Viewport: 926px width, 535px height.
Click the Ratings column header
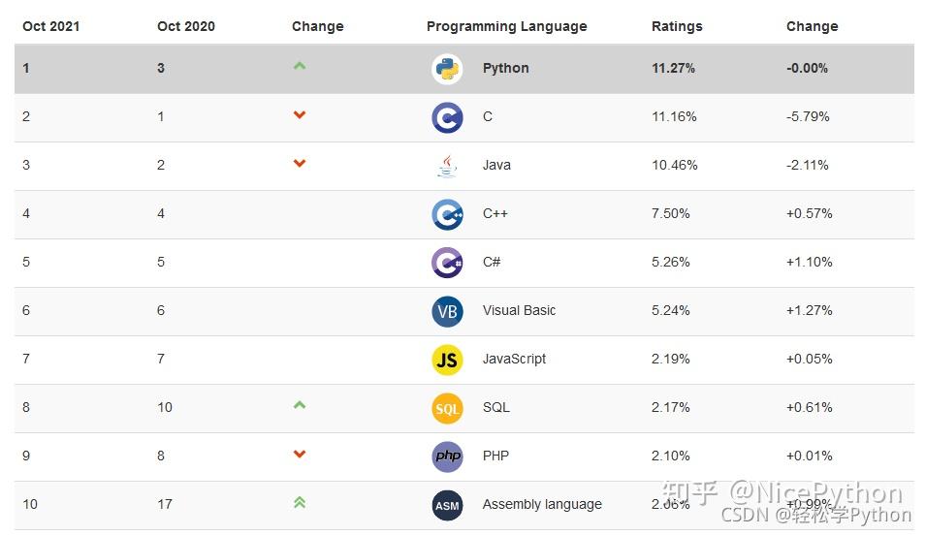[677, 26]
